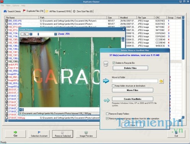Screen dimensions: 190x144
Task: Click the Image Preview vertical scroll up arrow
Action: click(x=123, y=38)
